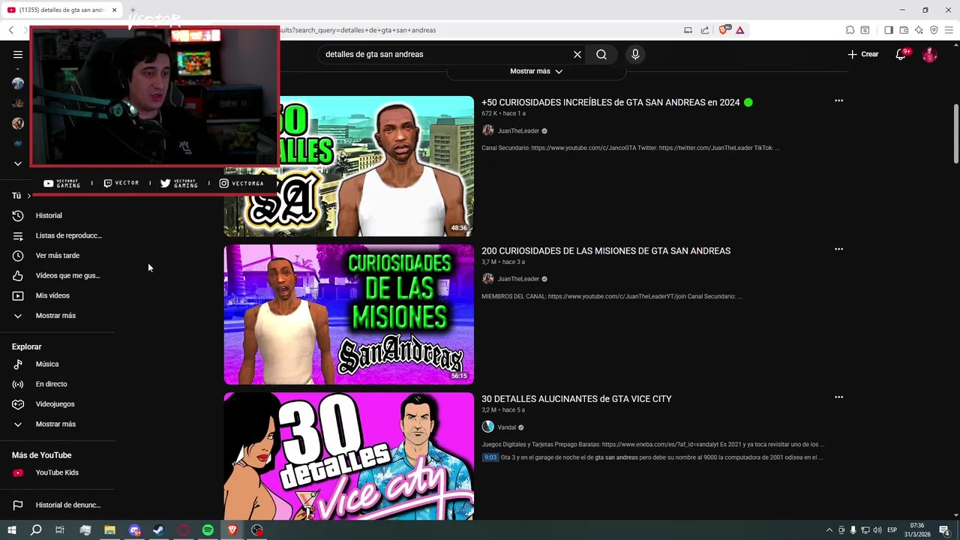Open YouTube Kids link
Screen dimensions: 960x540
[57, 472]
